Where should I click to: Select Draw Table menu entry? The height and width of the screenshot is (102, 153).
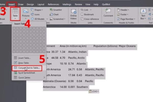coord(23,63)
